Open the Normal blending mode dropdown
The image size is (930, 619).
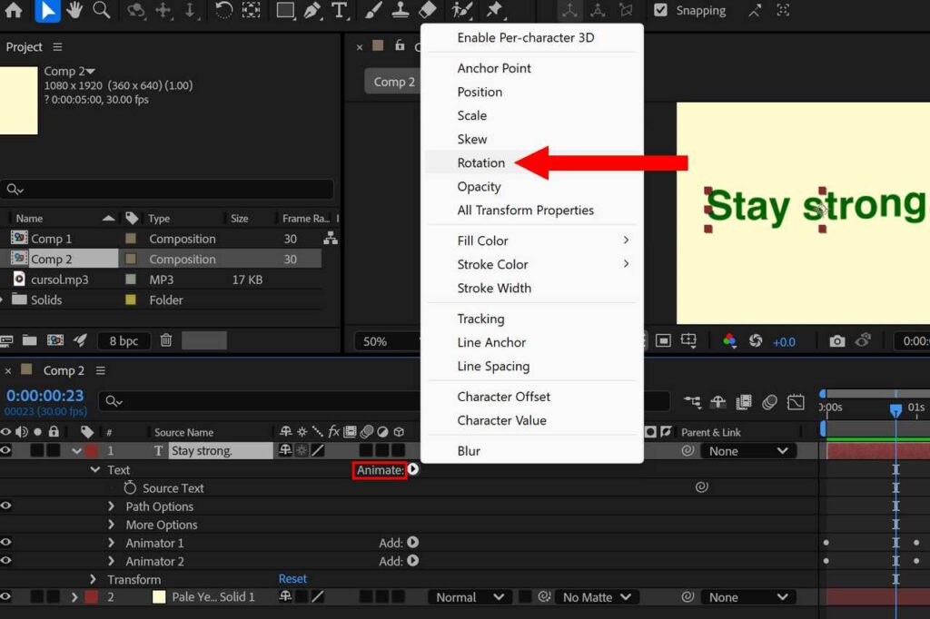coord(471,597)
